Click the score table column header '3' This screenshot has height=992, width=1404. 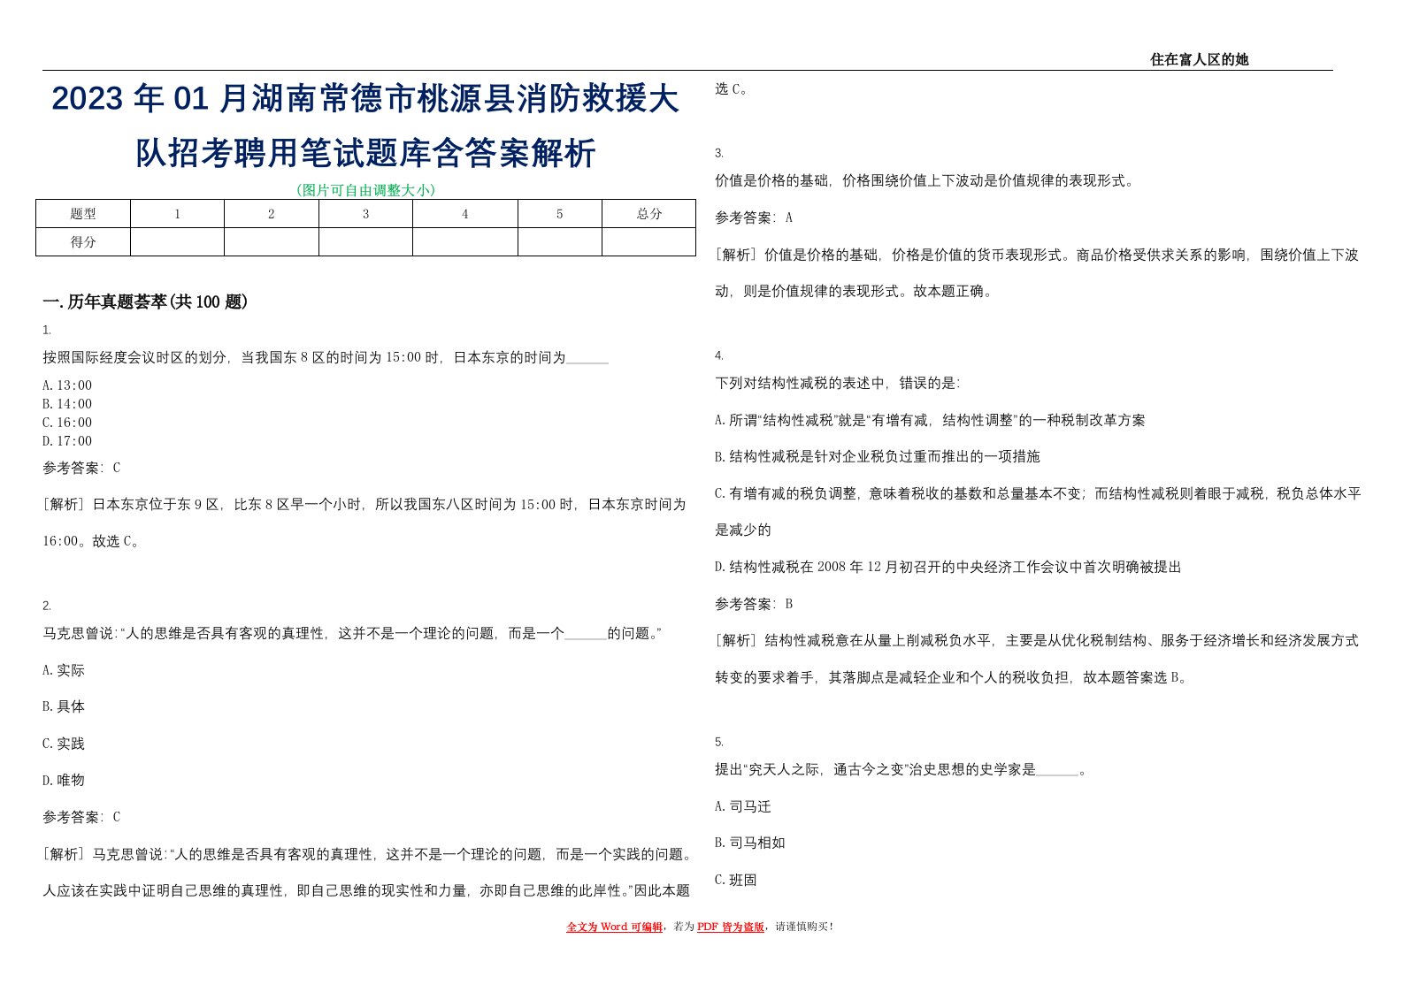tap(365, 214)
